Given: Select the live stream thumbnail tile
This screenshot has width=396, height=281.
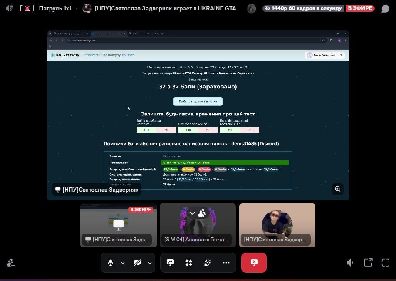Looking at the screenshot, I should (x=118, y=225).
